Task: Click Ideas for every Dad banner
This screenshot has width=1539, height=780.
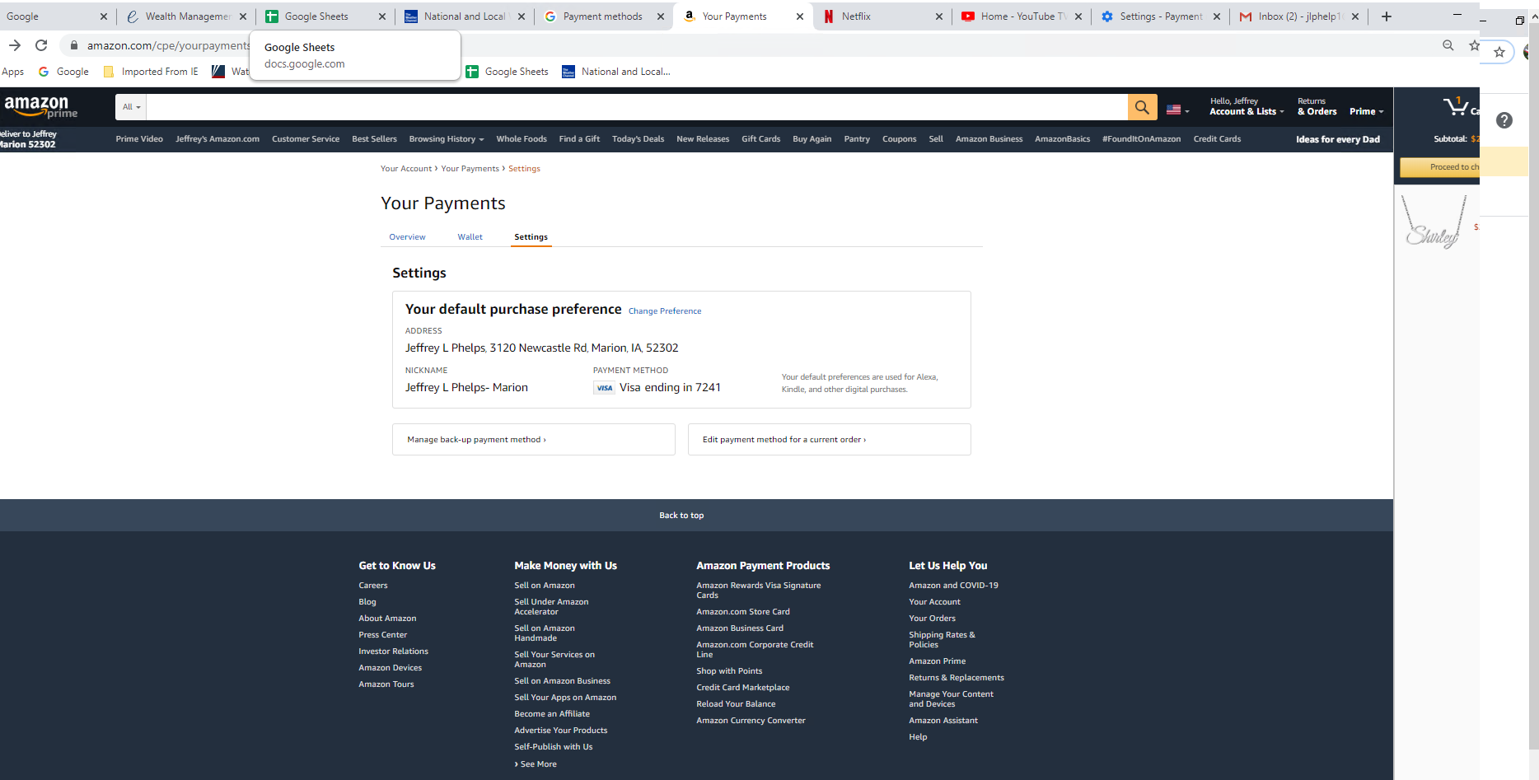Action: click(x=1338, y=139)
